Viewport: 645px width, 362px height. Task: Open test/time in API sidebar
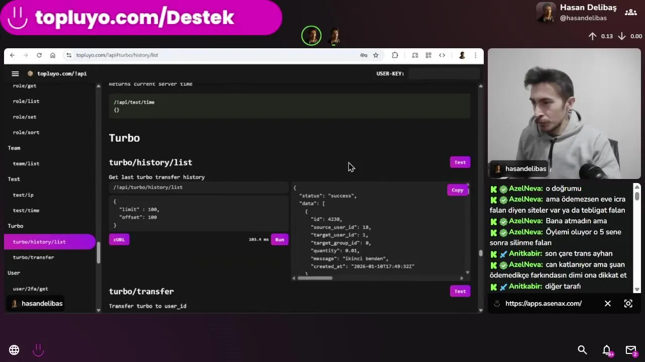point(26,211)
